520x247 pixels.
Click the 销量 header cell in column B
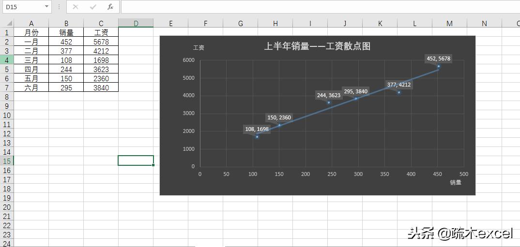(66, 32)
